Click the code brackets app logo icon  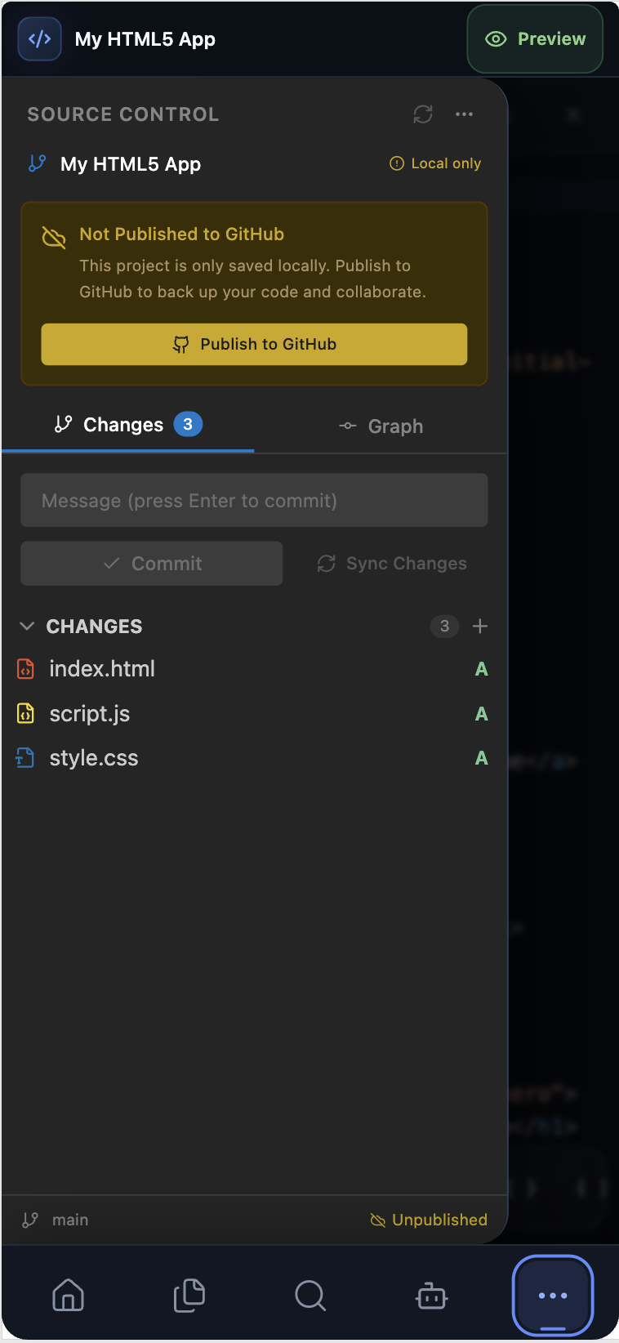(x=39, y=39)
